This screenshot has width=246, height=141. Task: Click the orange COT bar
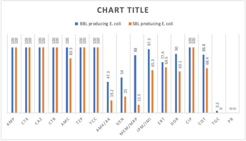[207, 90]
